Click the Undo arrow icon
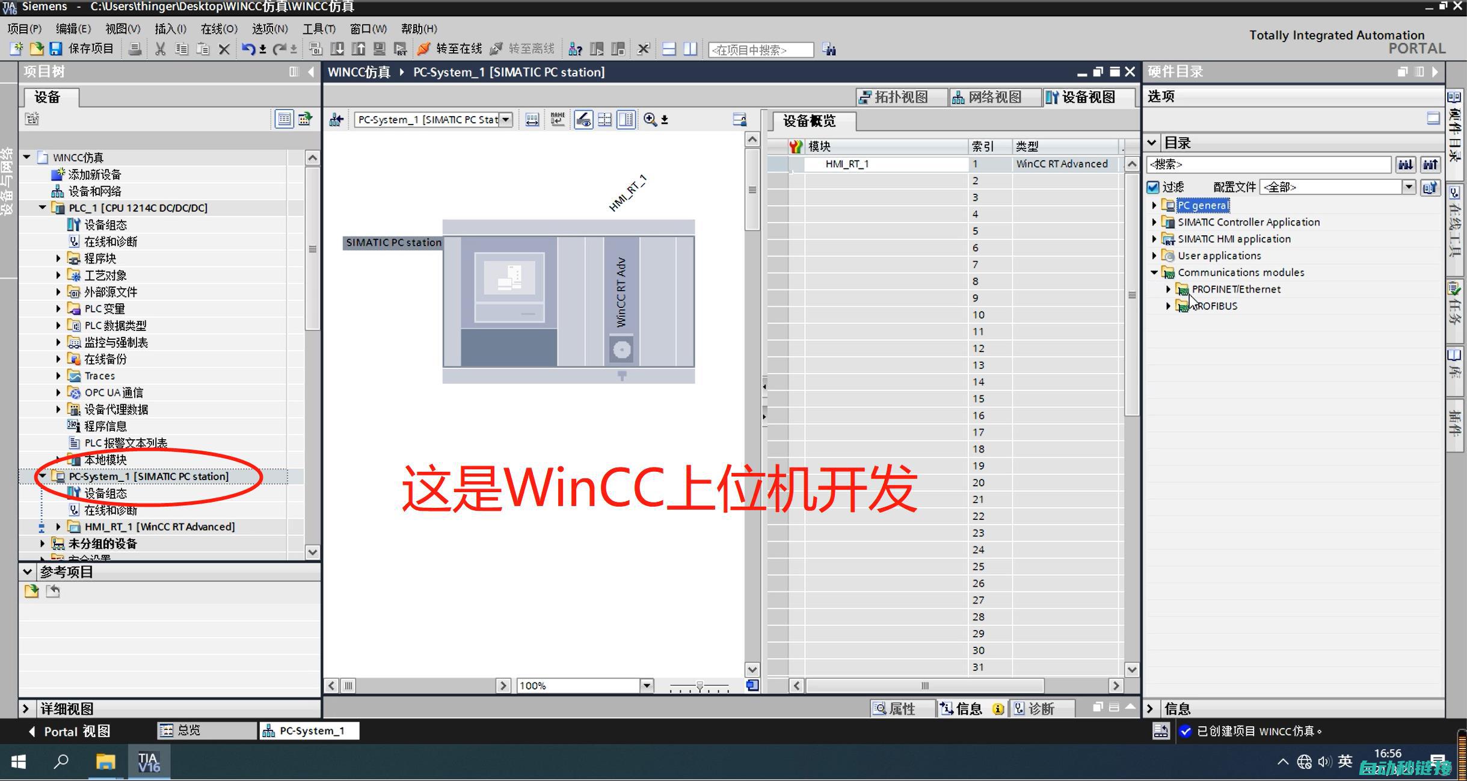 pos(248,49)
